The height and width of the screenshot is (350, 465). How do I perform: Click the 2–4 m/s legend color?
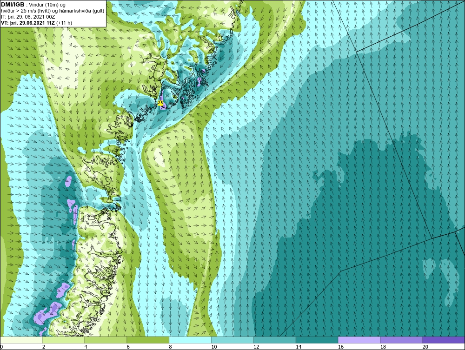click(x=63, y=340)
